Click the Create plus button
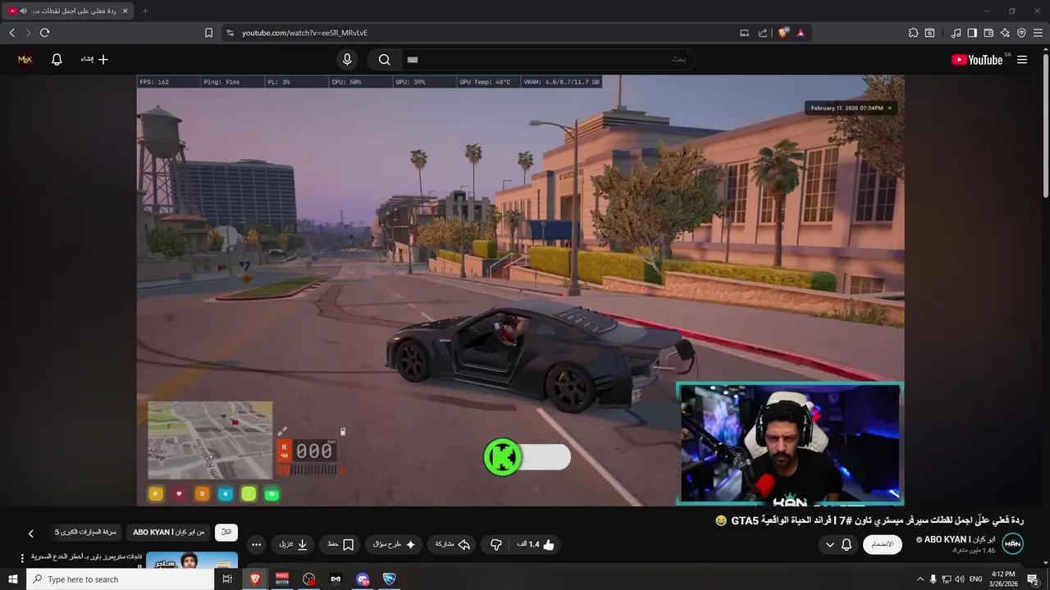1050x590 pixels. pyautogui.click(x=94, y=59)
